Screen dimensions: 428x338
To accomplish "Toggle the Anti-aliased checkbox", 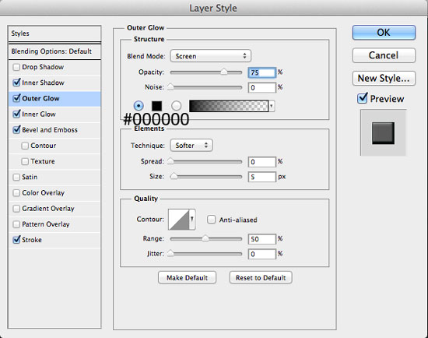I will [x=211, y=220].
